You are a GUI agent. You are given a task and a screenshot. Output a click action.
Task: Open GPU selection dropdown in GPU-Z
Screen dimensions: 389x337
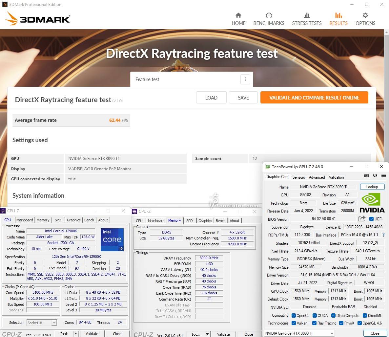(299, 333)
